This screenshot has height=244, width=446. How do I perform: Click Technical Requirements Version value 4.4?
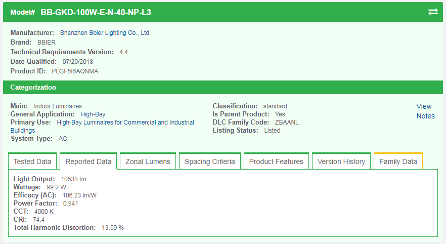coord(123,52)
